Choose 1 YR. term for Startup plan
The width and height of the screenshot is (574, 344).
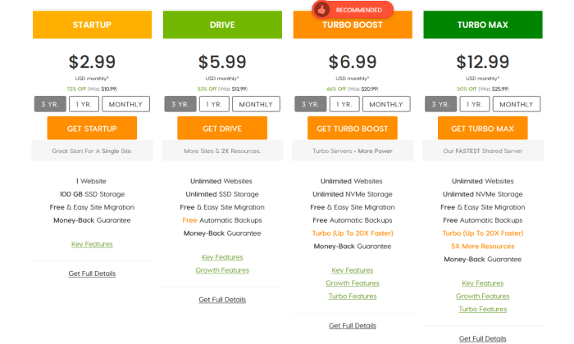pos(83,104)
